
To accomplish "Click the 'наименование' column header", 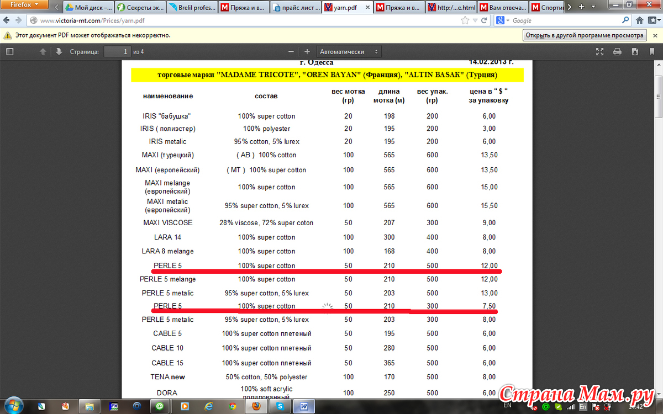I will (168, 96).
